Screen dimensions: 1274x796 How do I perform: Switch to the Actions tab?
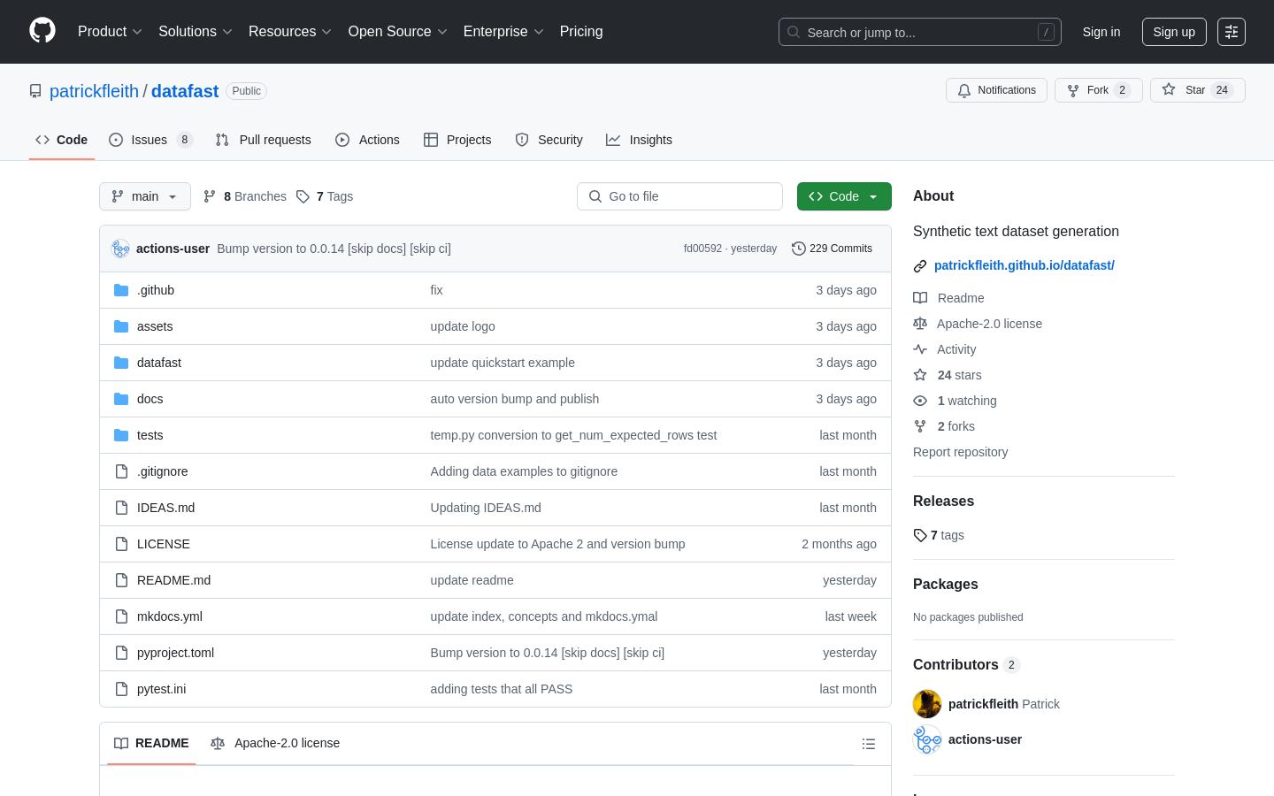[x=368, y=140]
